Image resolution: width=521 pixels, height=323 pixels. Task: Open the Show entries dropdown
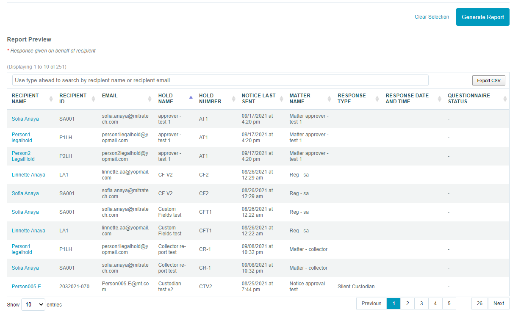pos(33,304)
